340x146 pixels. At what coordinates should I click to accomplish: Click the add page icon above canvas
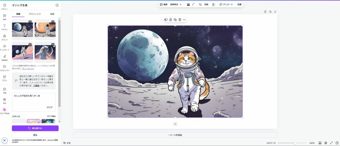tap(275, 12)
